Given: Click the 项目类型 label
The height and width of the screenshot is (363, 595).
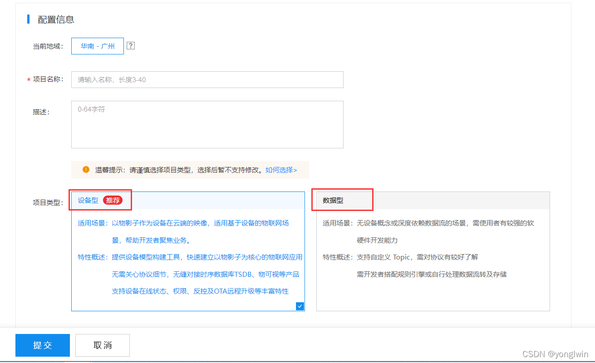Looking at the screenshot, I should click(48, 202).
